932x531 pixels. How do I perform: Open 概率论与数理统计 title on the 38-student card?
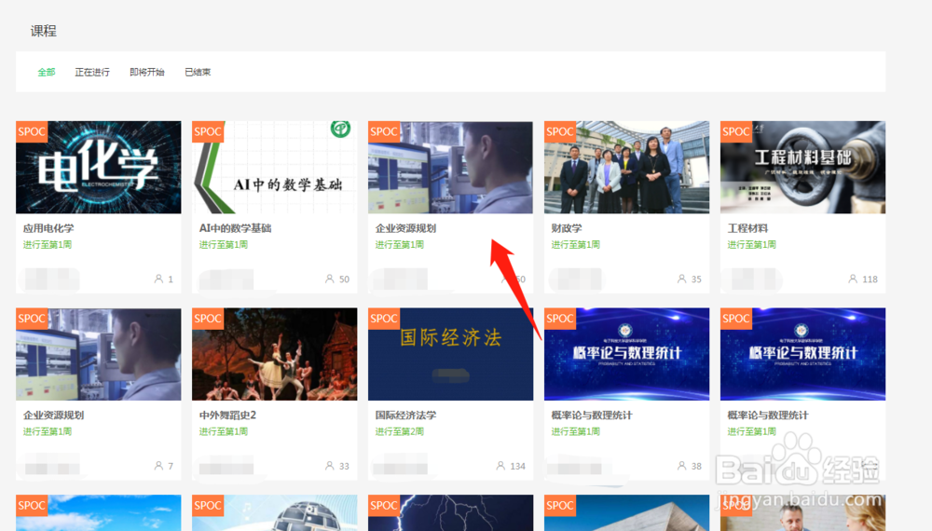point(592,415)
